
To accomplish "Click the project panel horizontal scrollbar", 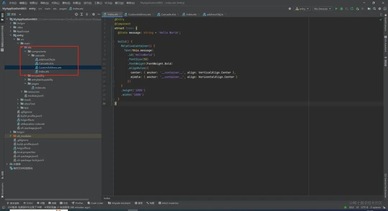I will pyautogui.click(x=47, y=200).
